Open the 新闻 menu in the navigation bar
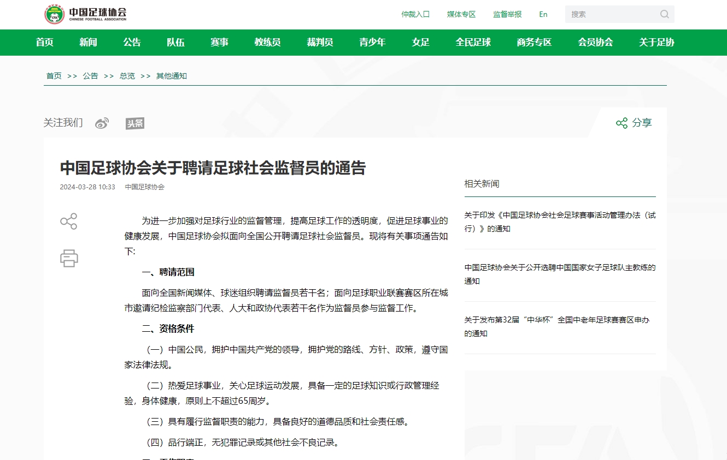This screenshot has width=727, height=460. coord(88,43)
